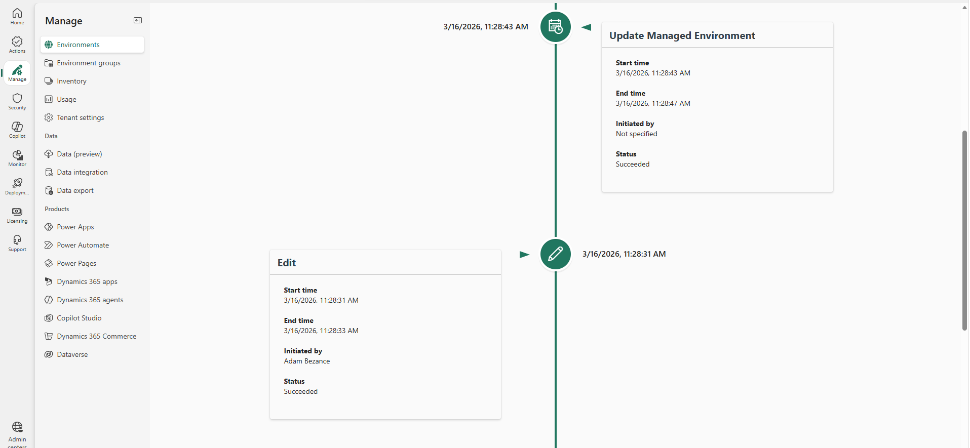Click the Edit pencil timeline marker

[556, 254]
